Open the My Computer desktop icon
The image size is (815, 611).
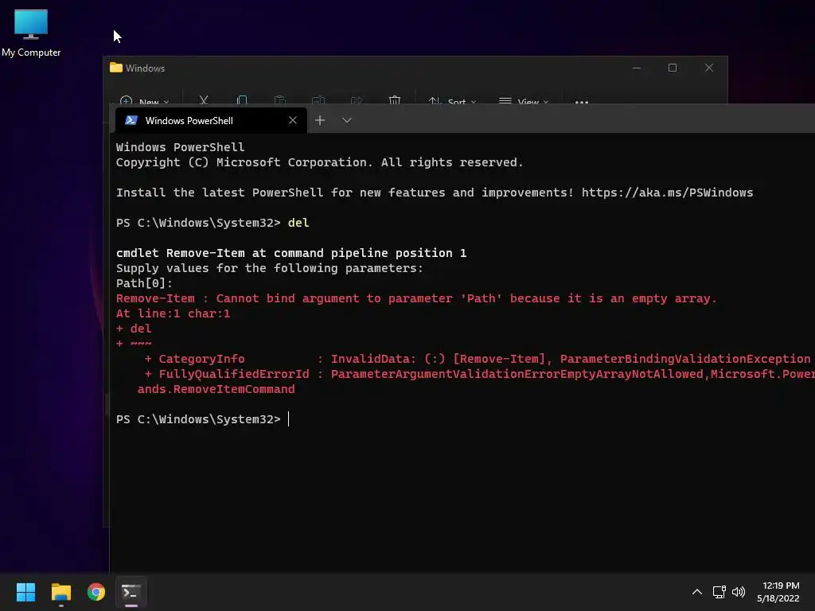pos(31,33)
